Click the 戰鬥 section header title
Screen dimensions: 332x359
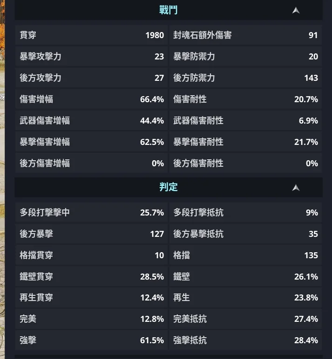168,10
